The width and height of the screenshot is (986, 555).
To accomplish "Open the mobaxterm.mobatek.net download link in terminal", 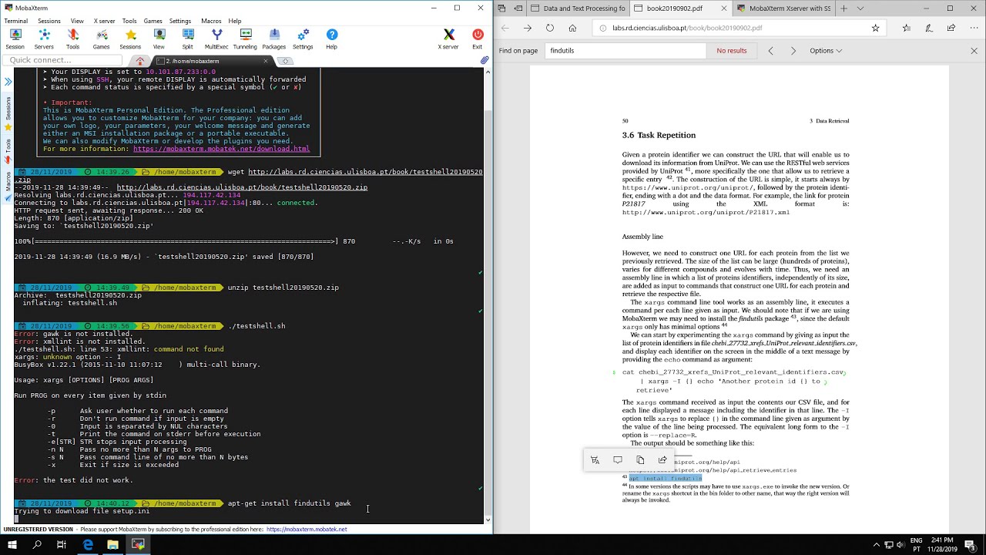I will pyautogui.click(x=221, y=149).
